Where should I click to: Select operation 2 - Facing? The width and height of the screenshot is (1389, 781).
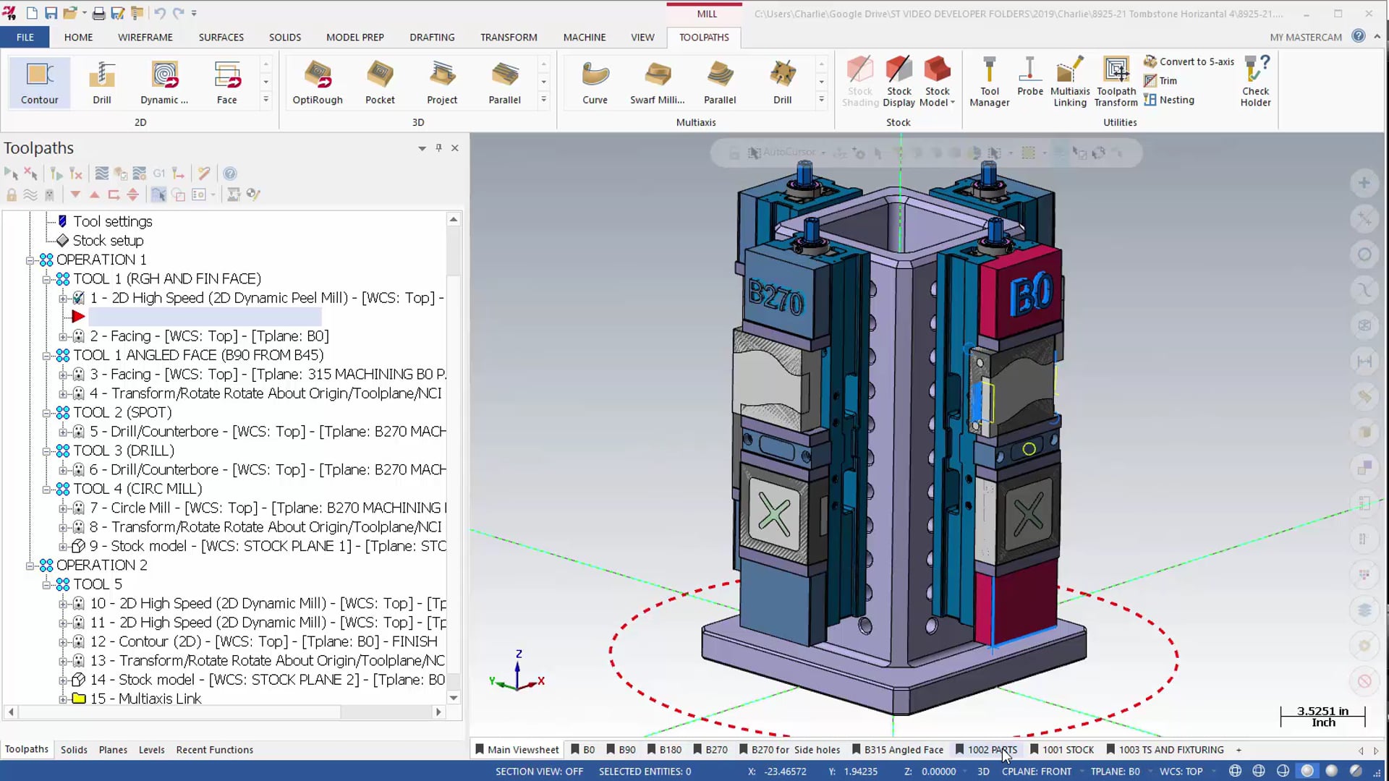click(209, 336)
